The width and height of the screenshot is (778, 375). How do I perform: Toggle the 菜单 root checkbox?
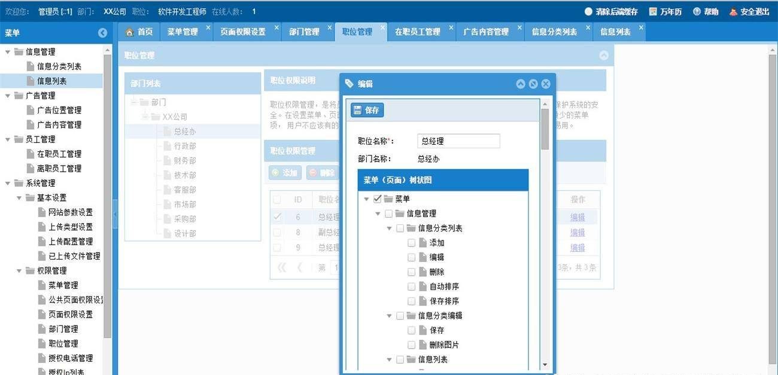tap(377, 199)
